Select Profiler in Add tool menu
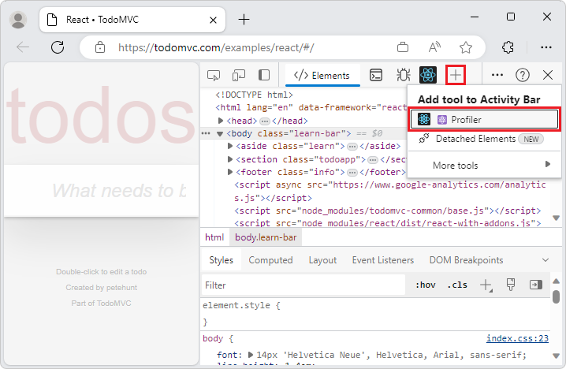 (485, 120)
